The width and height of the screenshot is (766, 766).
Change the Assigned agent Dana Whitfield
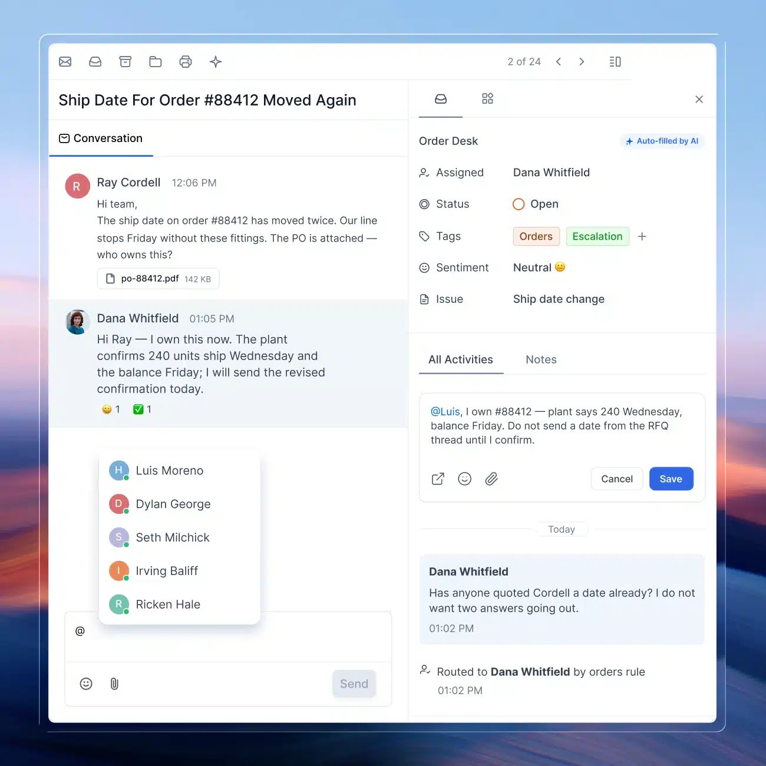tap(552, 173)
